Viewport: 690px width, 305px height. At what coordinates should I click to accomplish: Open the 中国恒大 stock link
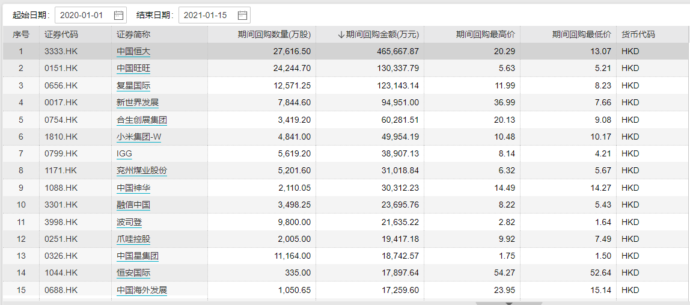pyautogui.click(x=133, y=52)
